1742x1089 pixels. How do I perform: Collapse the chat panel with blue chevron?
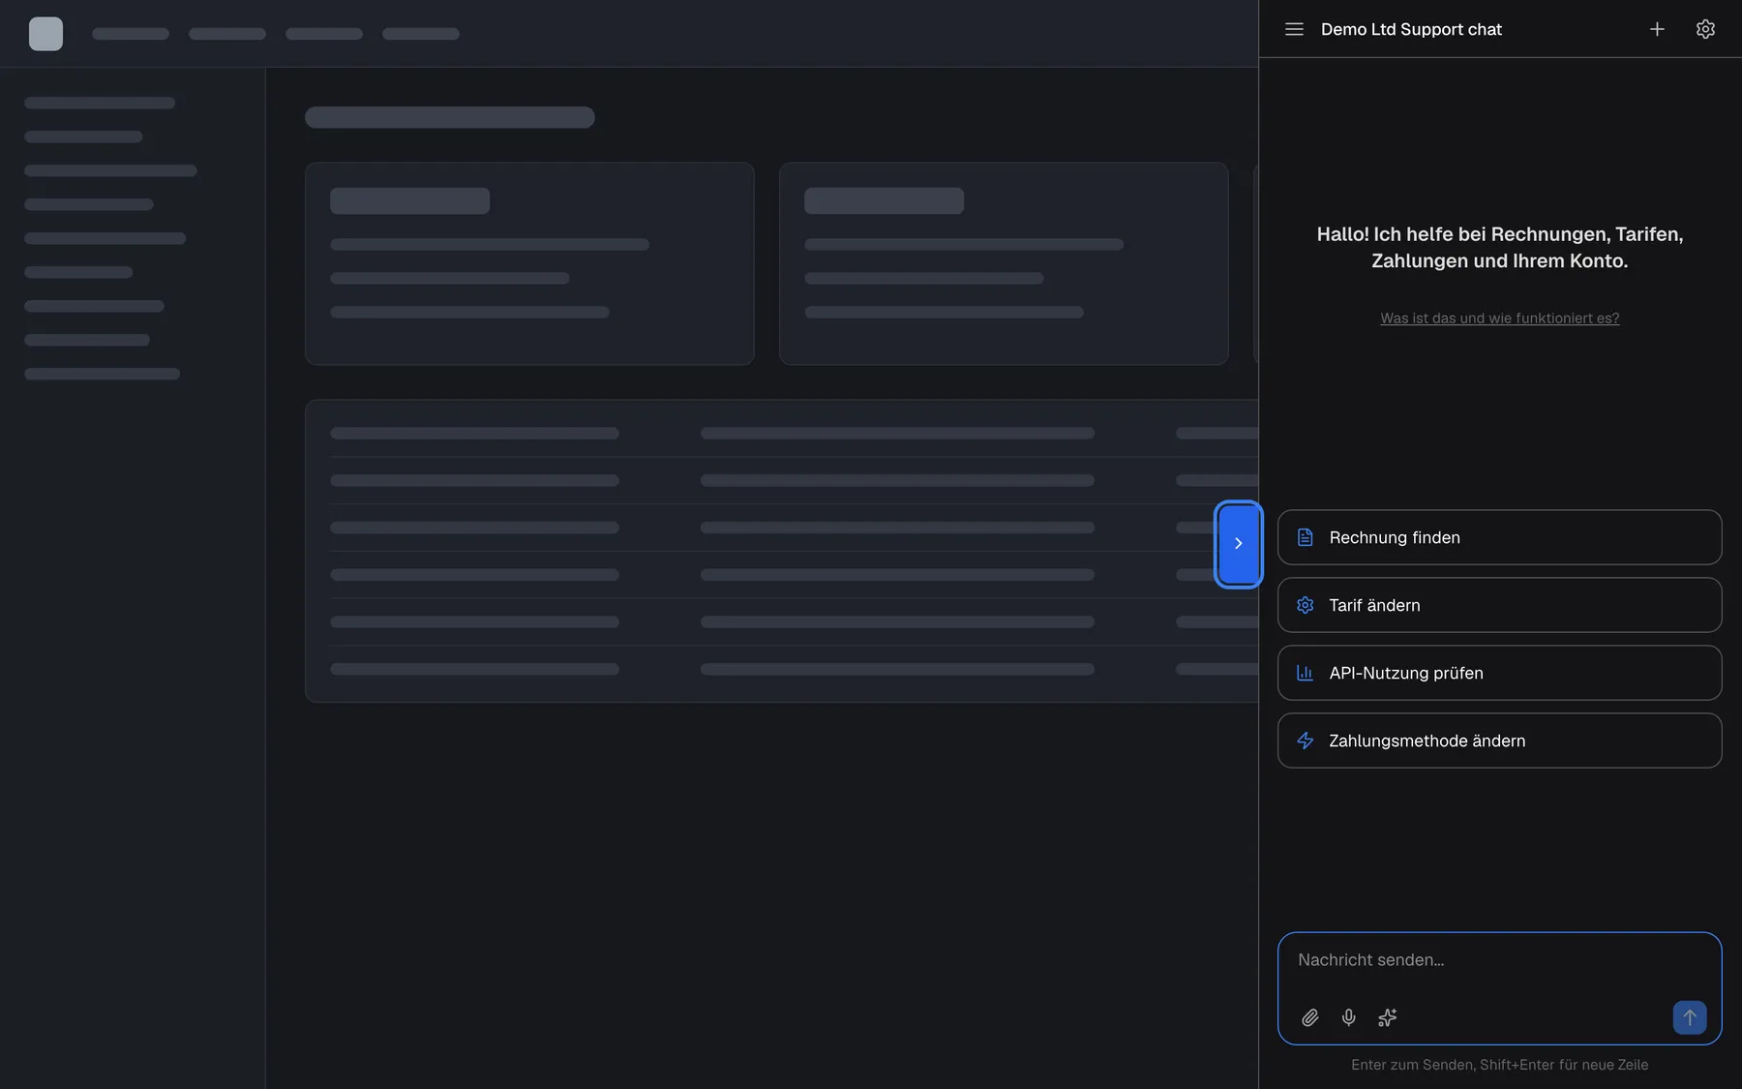[1238, 544]
